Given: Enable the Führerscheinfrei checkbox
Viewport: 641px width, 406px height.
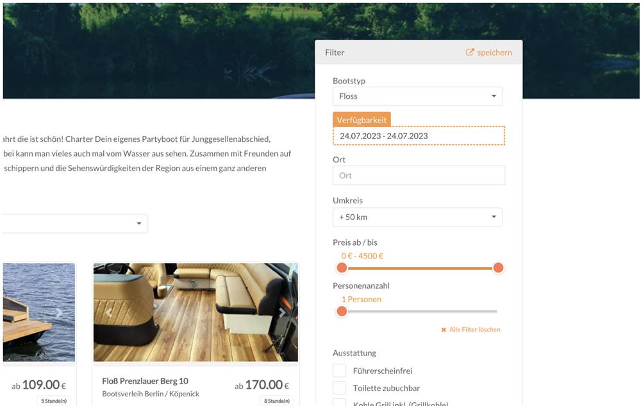Looking at the screenshot, I should pyautogui.click(x=339, y=371).
